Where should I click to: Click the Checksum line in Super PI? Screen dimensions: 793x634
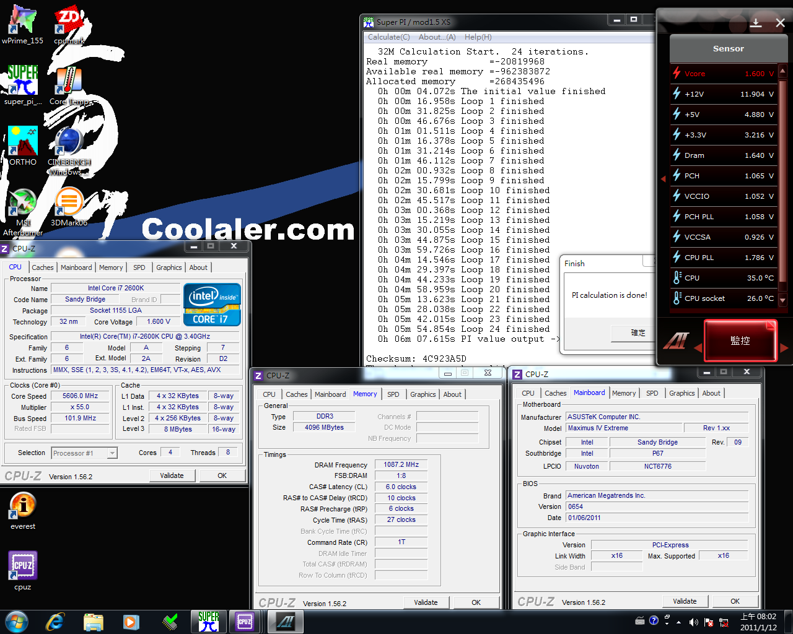click(x=416, y=358)
